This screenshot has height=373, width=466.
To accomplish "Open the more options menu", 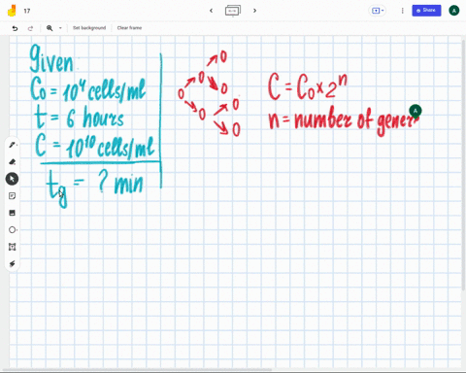I will pos(402,11).
